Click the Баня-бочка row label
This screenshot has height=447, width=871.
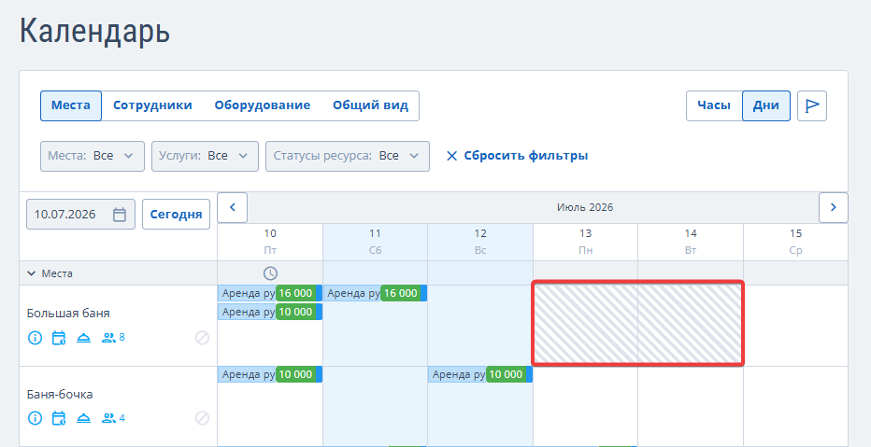[60, 395]
